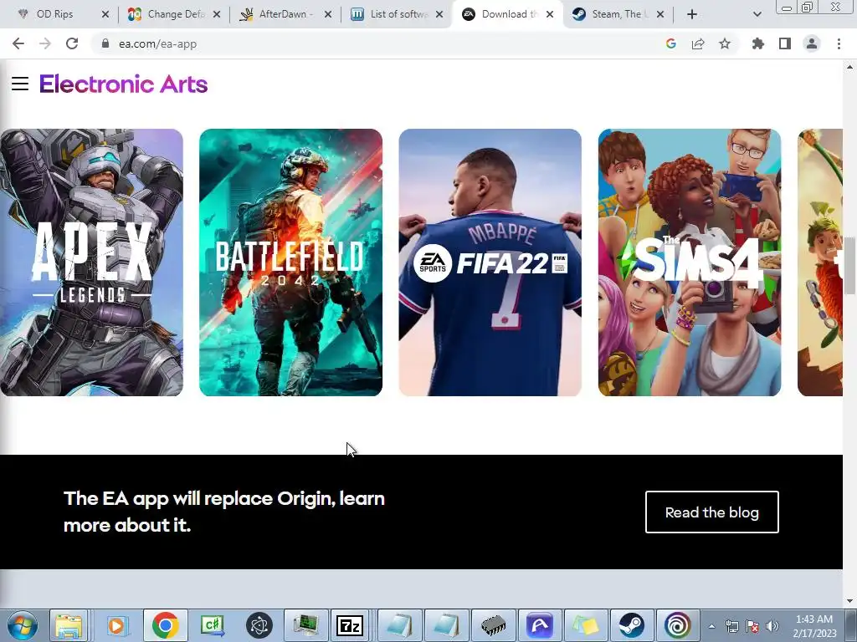The width and height of the screenshot is (857, 642).
Task: Switch to the List of softw tab
Action: click(x=398, y=14)
